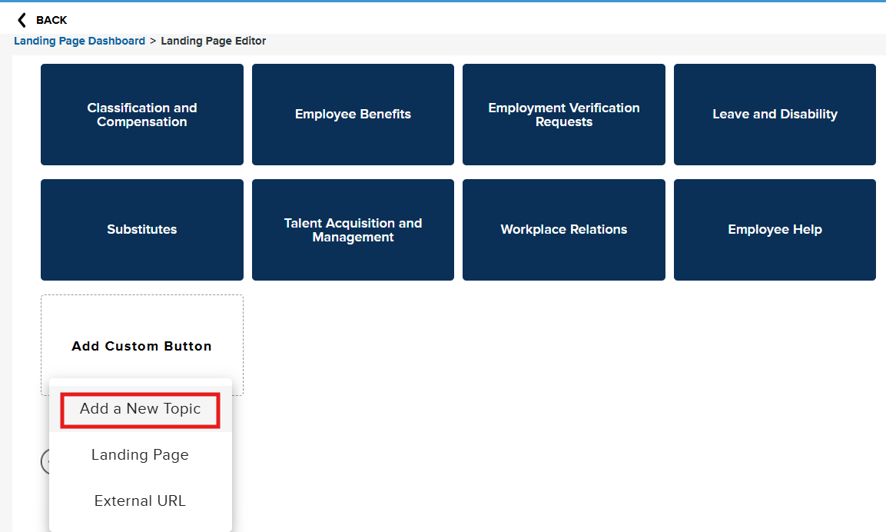Click the highlighted Add a New Topic option
Image resolution: width=886 pixels, height=532 pixels.
pos(139,408)
